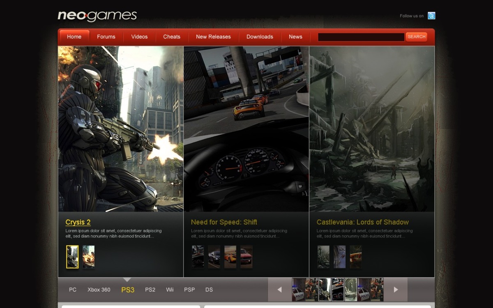The image size is (493, 308).
Task: Switch to the Xbox 360 tab
Action: coord(99,290)
